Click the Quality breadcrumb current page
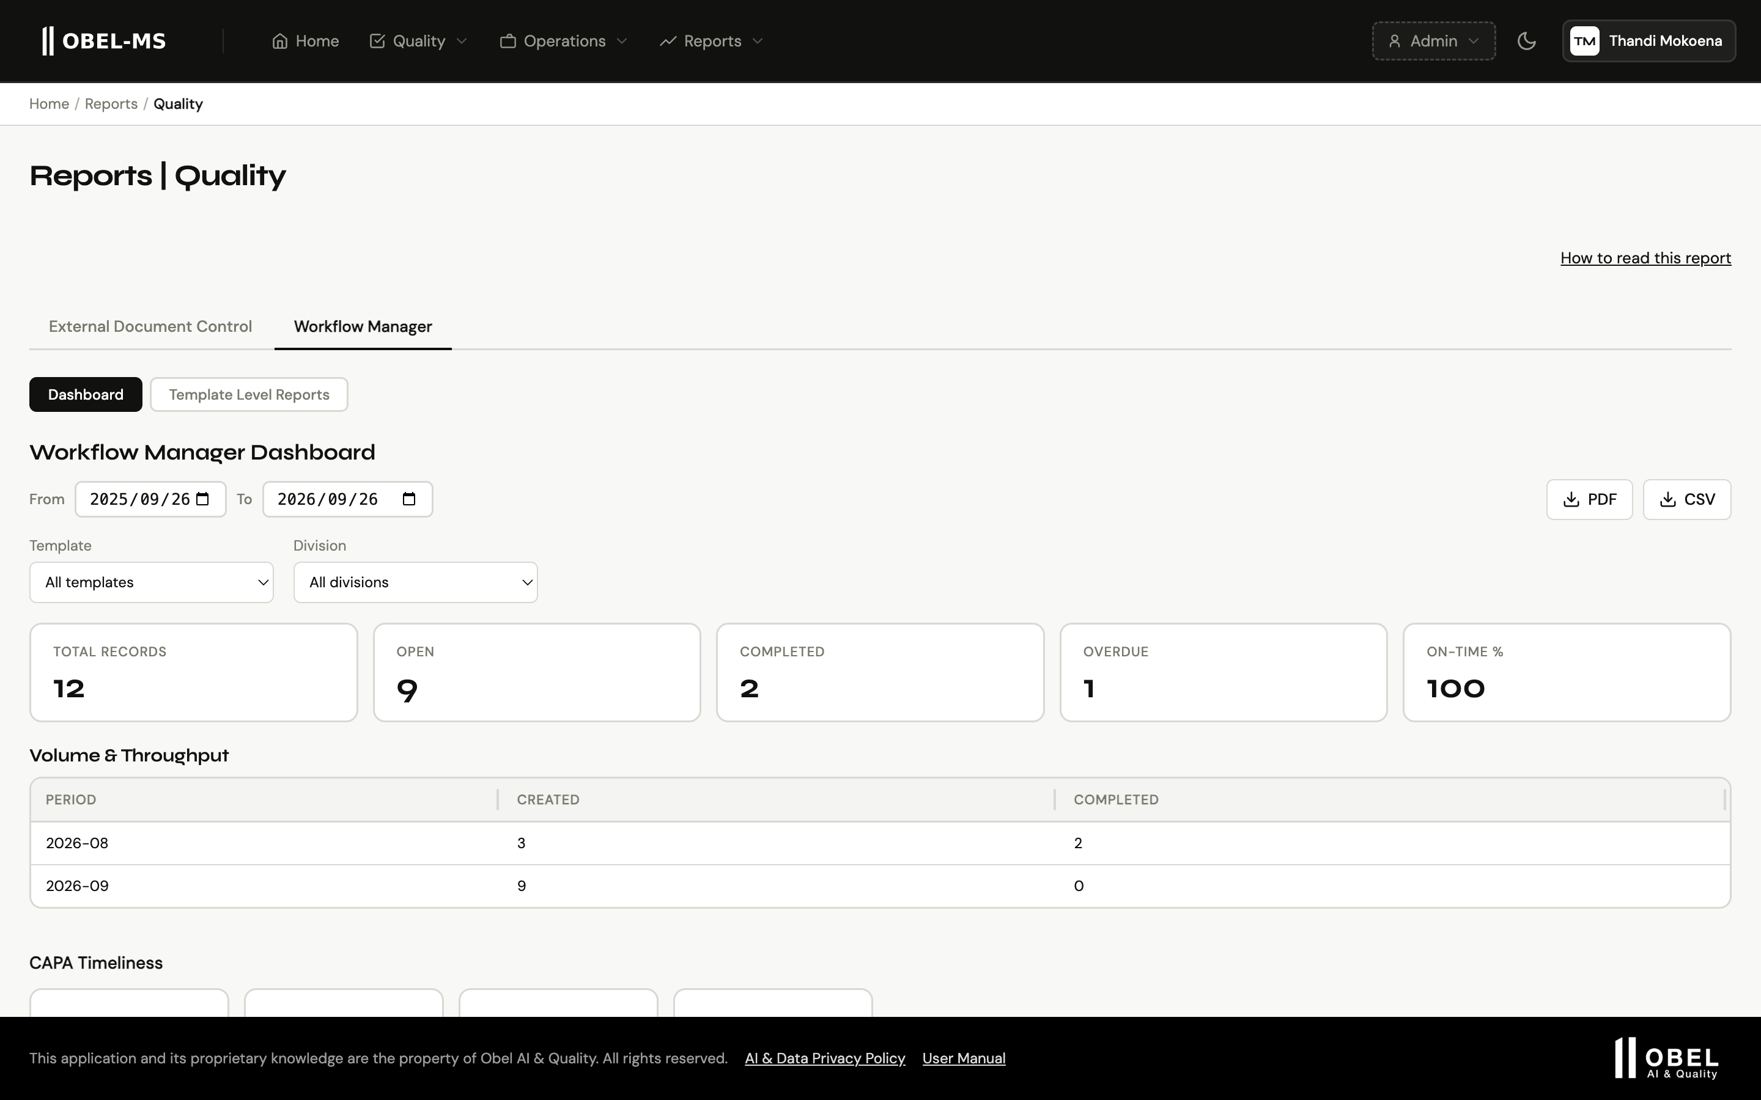The image size is (1761, 1100). pos(179,103)
